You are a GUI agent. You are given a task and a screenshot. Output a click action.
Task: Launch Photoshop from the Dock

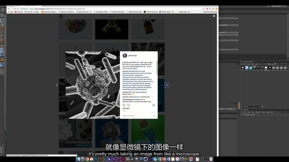pyautogui.click(x=96, y=159)
